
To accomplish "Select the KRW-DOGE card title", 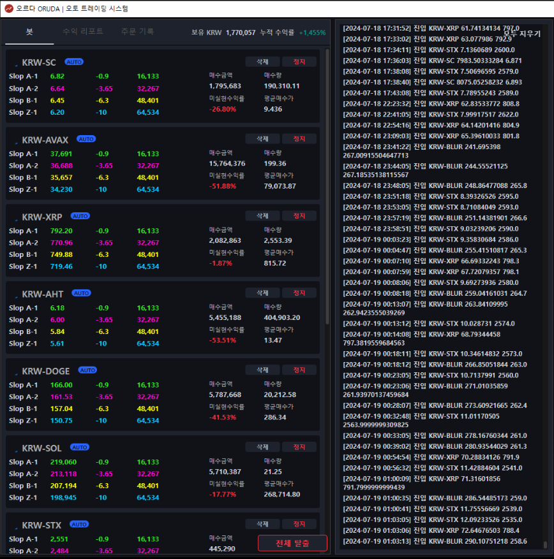I will click(46, 371).
